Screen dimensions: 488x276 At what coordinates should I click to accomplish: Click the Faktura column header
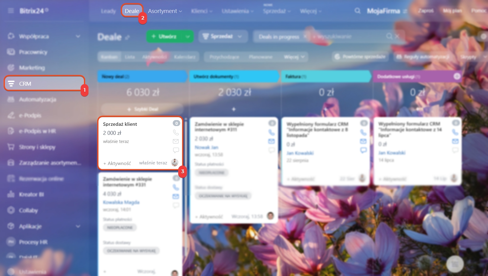[326, 76]
